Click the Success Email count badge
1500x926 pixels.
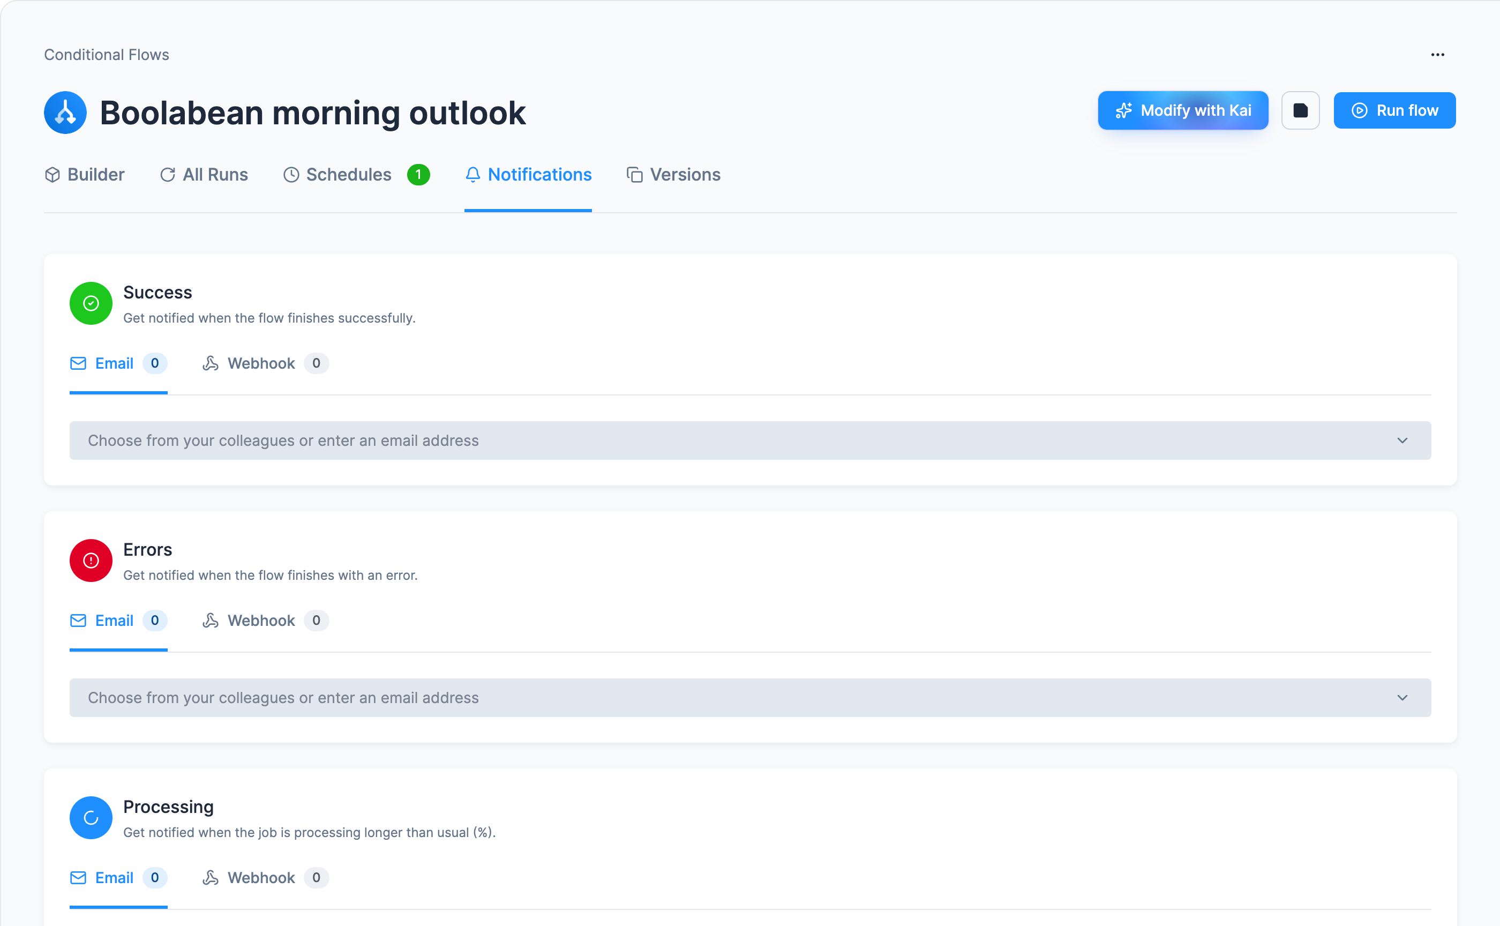[155, 363]
